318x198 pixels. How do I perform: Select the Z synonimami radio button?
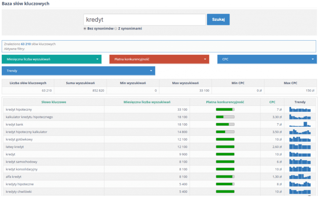[116, 29]
